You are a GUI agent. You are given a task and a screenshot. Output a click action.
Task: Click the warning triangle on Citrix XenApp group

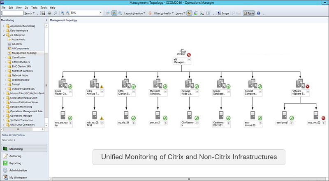[102, 86]
